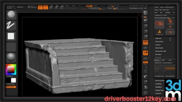Expand the Polygroups section
182x102 pixels.
(160, 90)
